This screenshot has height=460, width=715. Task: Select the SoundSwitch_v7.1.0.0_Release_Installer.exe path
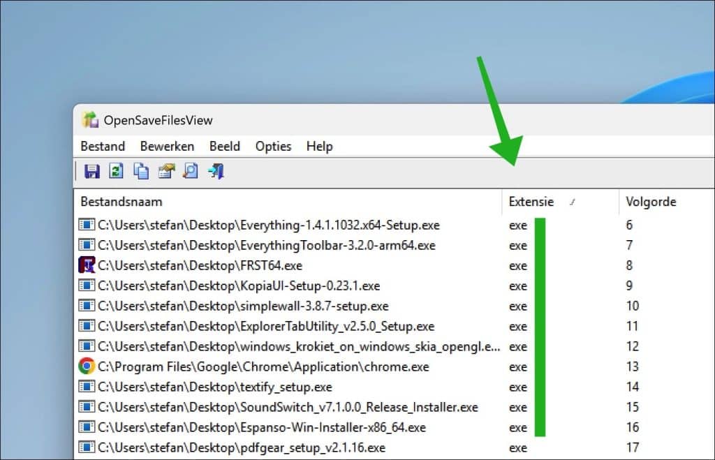click(x=288, y=407)
